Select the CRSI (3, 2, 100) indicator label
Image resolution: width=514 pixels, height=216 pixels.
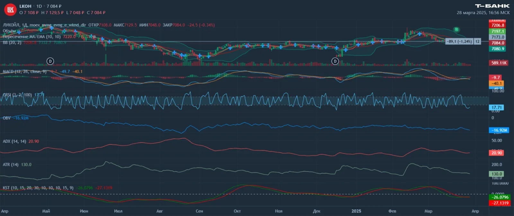pyautogui.click(x=17, y=95)
